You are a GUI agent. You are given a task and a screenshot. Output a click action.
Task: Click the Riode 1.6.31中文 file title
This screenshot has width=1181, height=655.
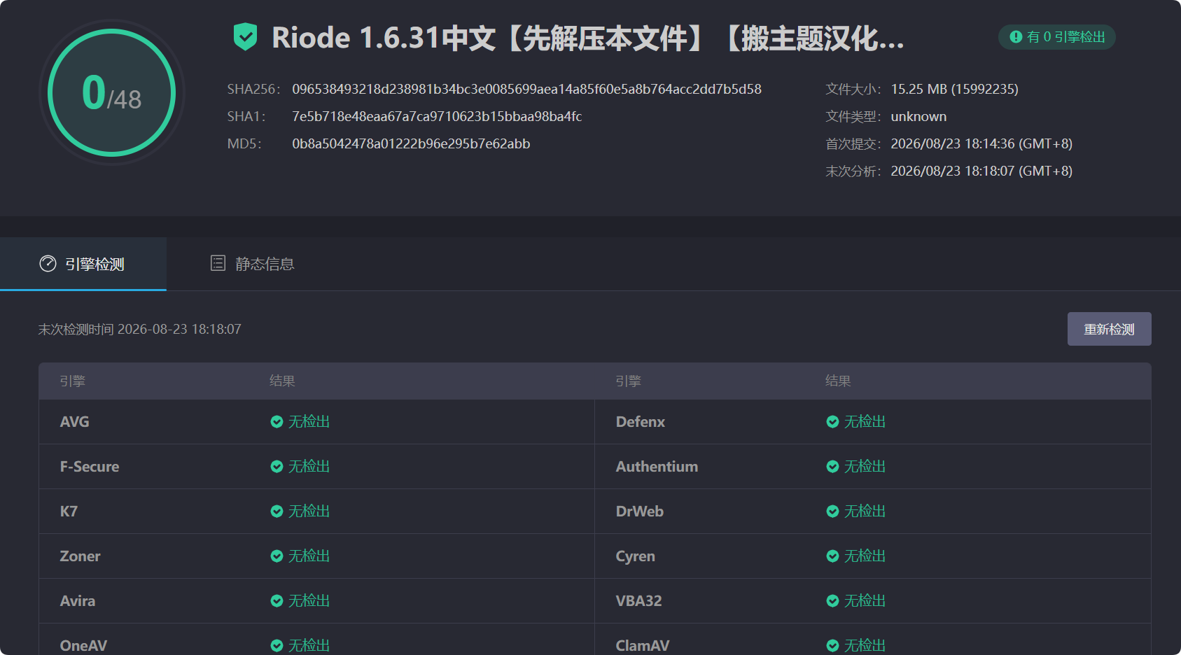click(x=588, y=38)
